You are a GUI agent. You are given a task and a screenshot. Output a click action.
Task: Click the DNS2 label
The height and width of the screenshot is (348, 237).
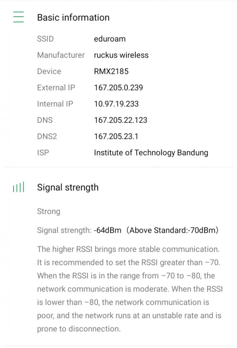pyautogui.click(x=47, y=137)
